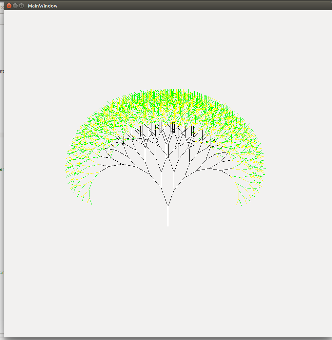Image resolution: width=332 pixels, height=340 pixels.
Task: Maximize the MainWindow window
Action: (21, 6)
